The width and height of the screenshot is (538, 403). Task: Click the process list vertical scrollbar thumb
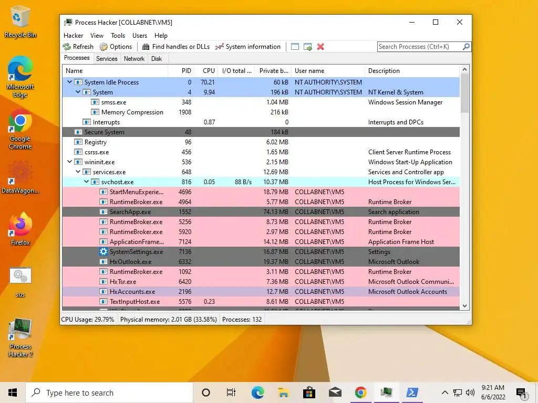pos(464,93)
